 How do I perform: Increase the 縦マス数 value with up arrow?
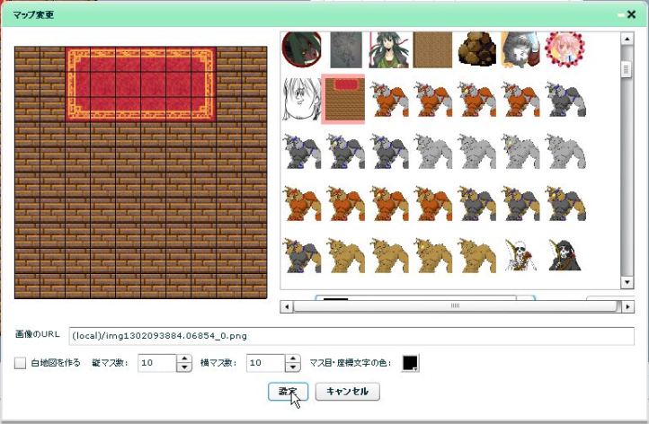(x=184, y=358)
